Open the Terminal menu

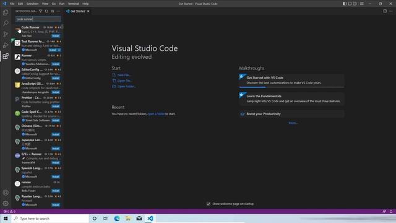coord(74,4)
